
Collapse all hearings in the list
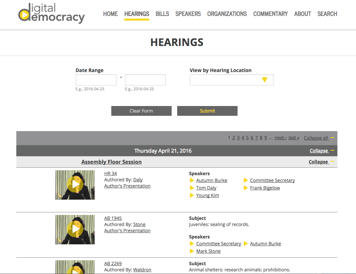click(319, 138)
